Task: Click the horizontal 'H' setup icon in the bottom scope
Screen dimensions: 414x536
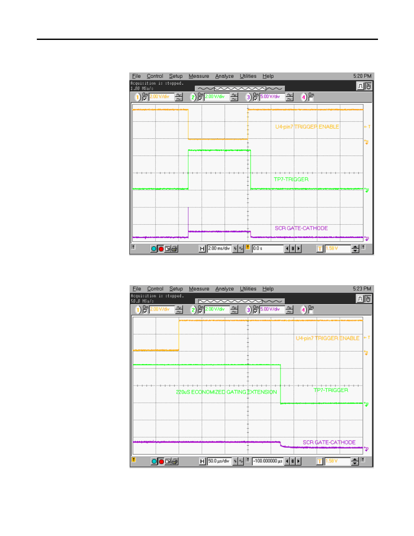Action: click(x=202, y=461)
